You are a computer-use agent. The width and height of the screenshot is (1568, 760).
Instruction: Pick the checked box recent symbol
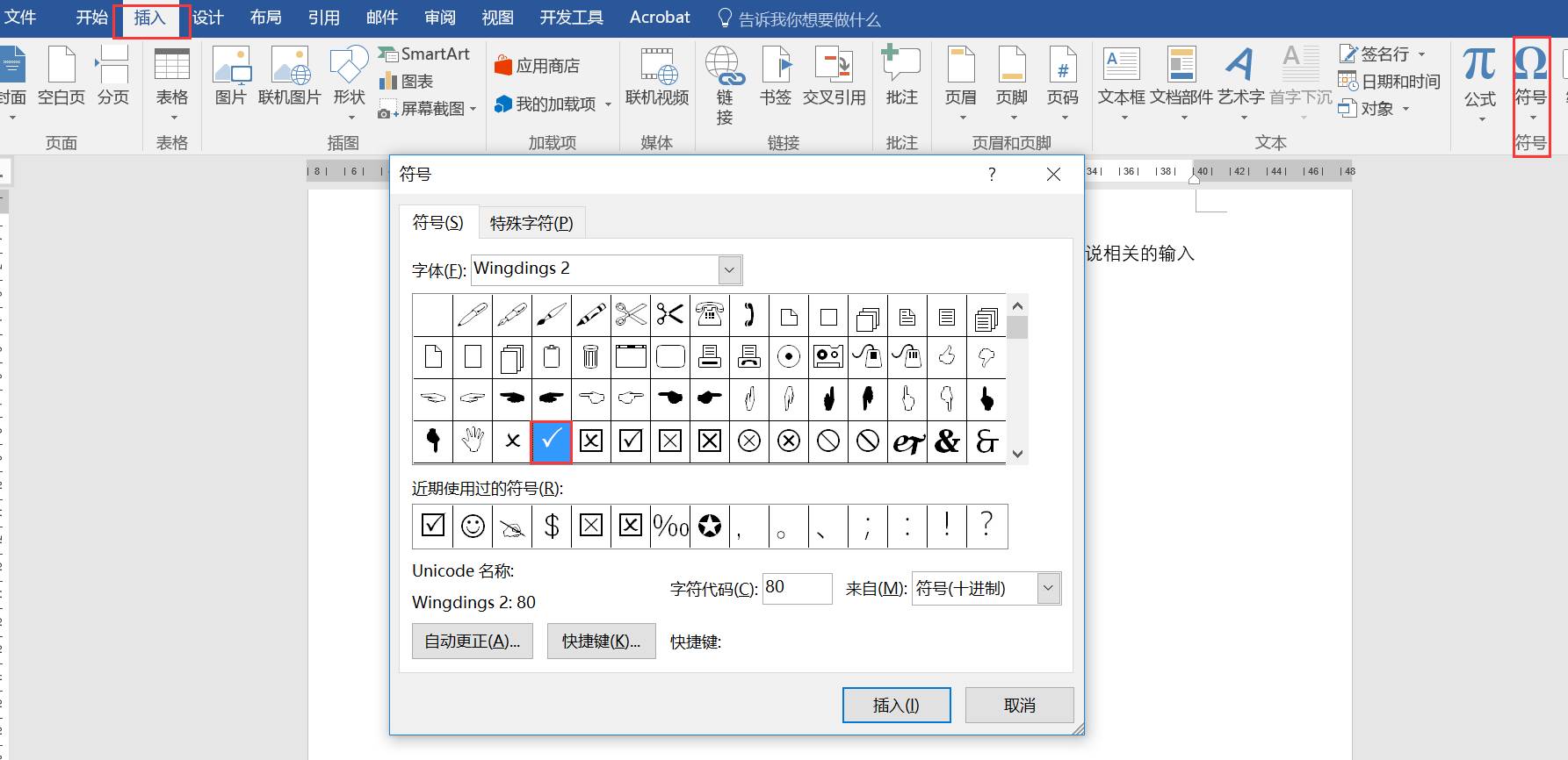coord(433,526)
